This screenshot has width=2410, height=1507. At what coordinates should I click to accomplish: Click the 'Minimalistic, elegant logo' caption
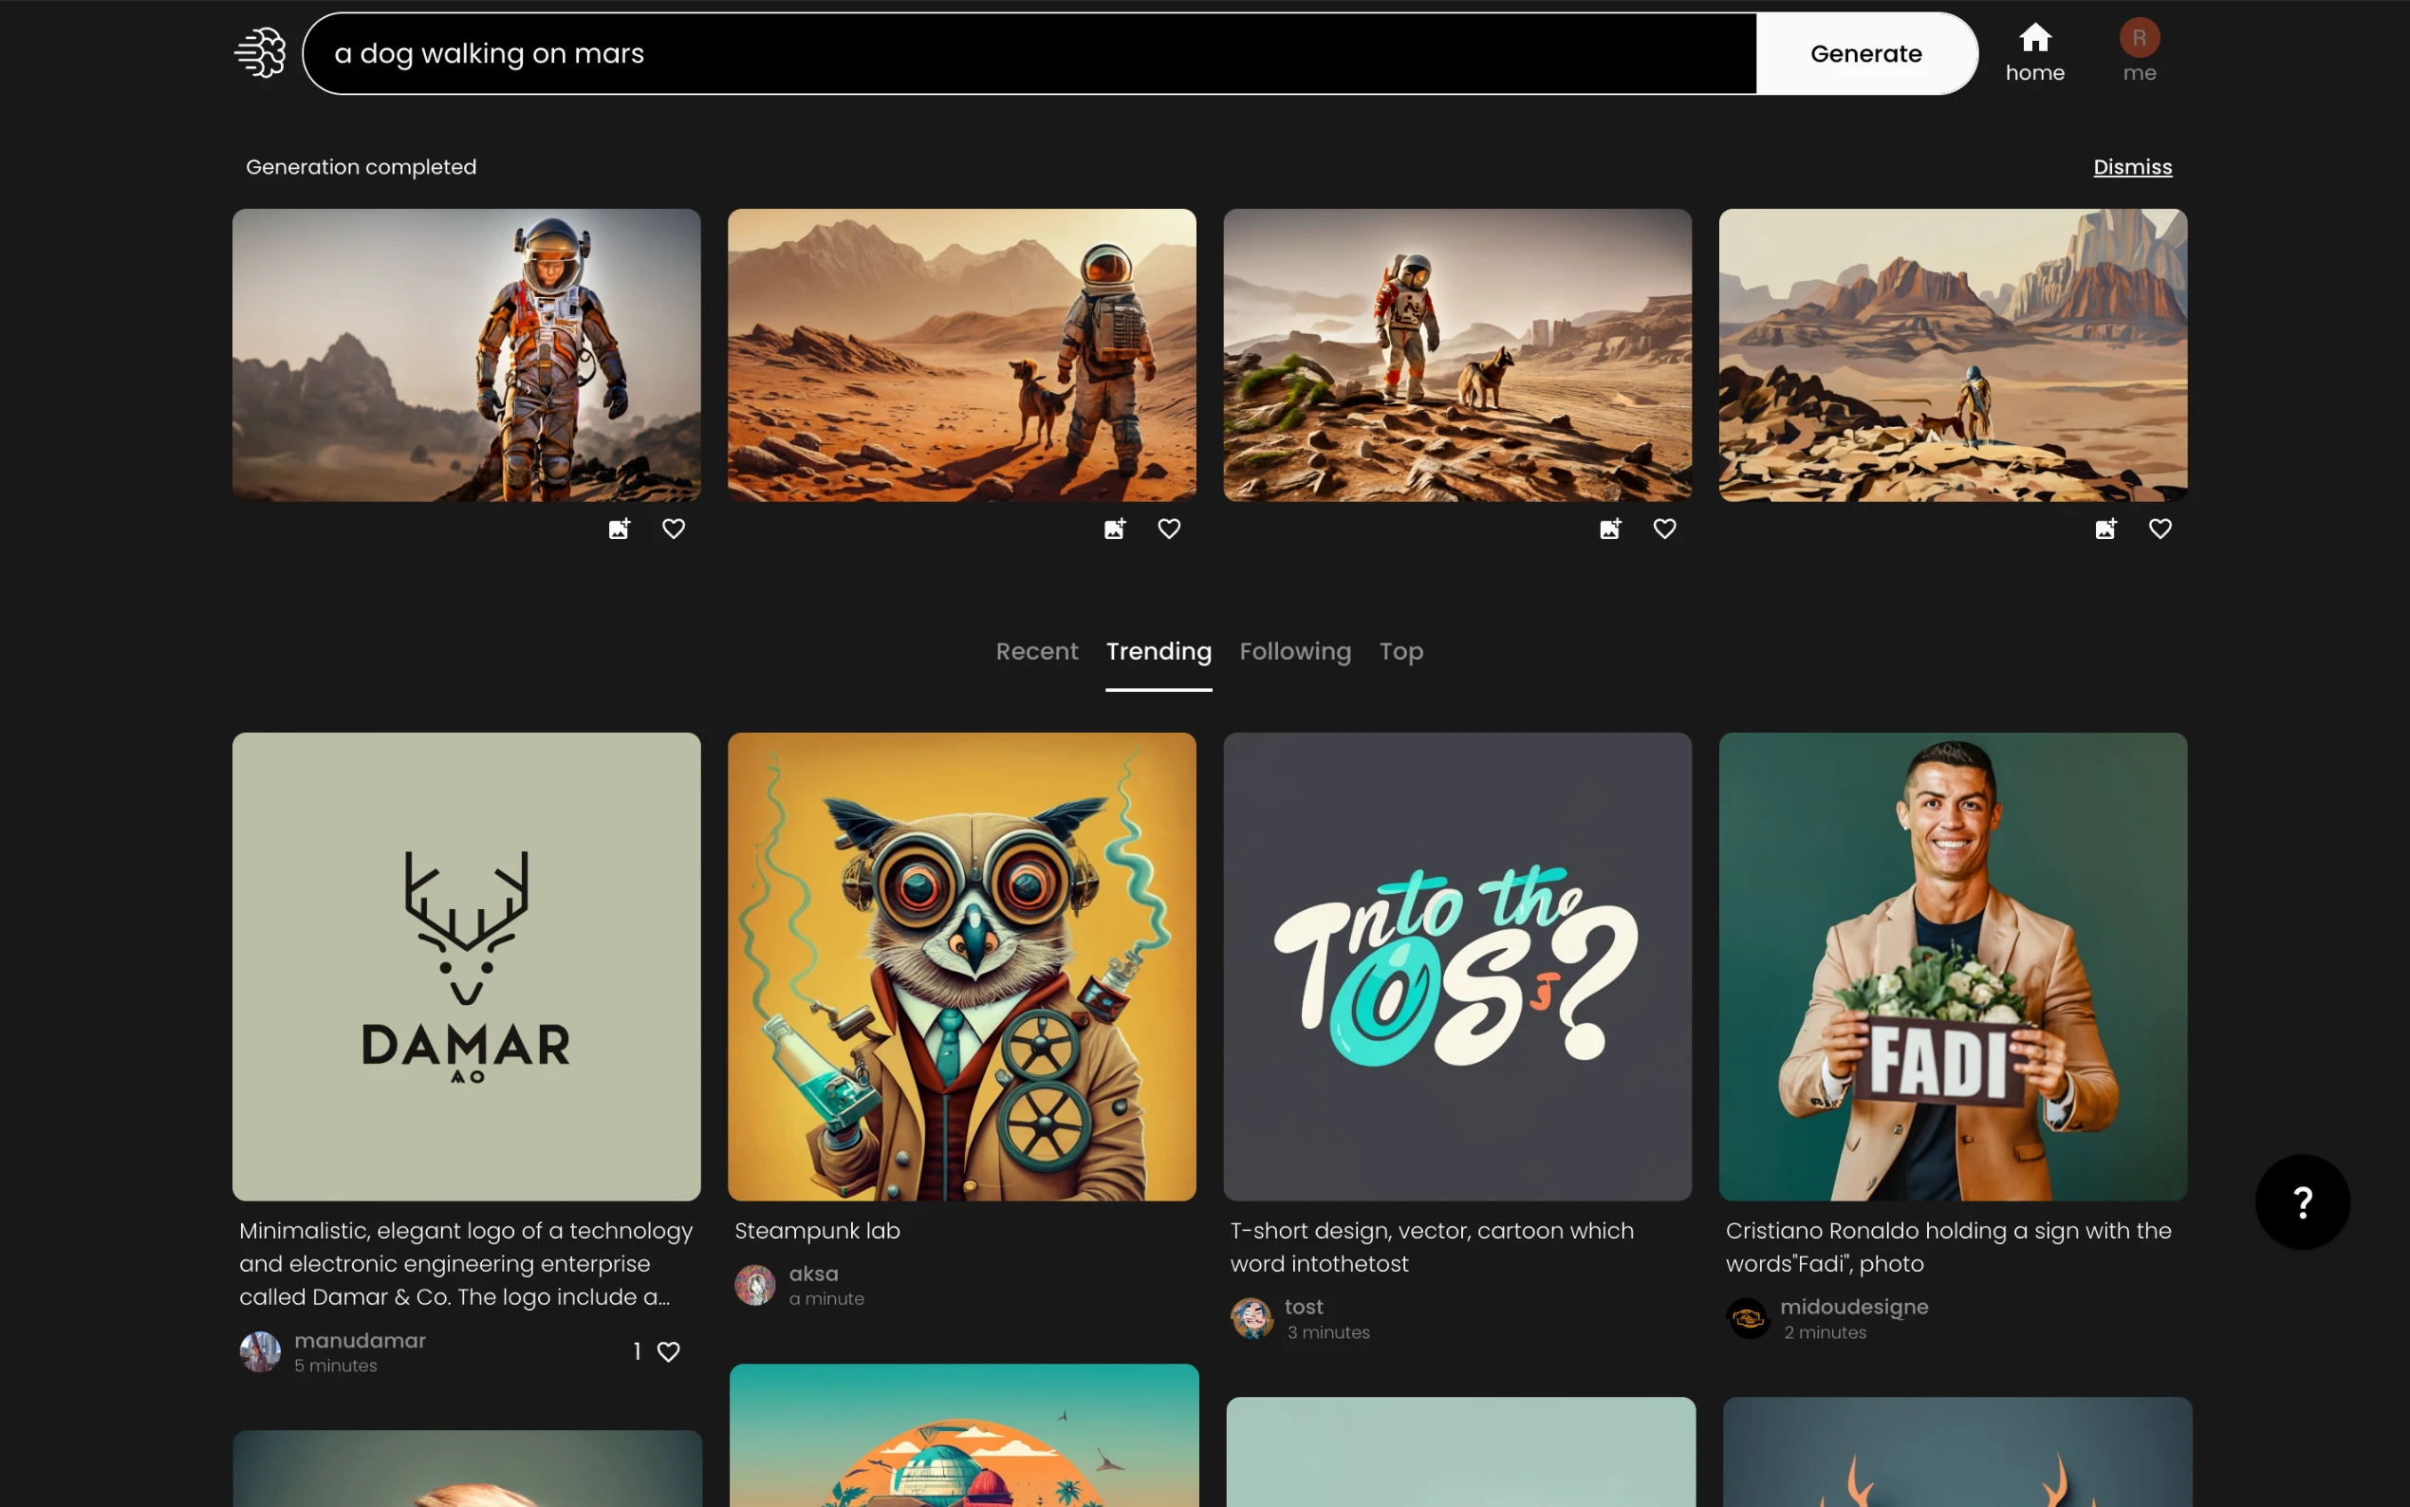click(x=465, y=1264)
